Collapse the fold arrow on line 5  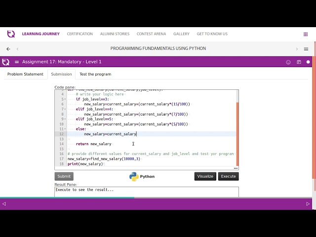pyautogui.click(x=65, y=99)
